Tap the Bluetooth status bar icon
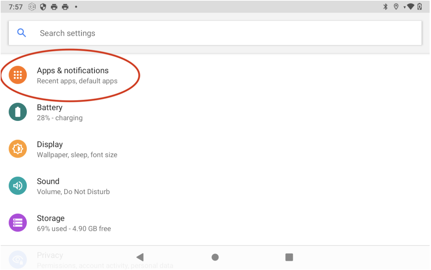 [385, 7]
